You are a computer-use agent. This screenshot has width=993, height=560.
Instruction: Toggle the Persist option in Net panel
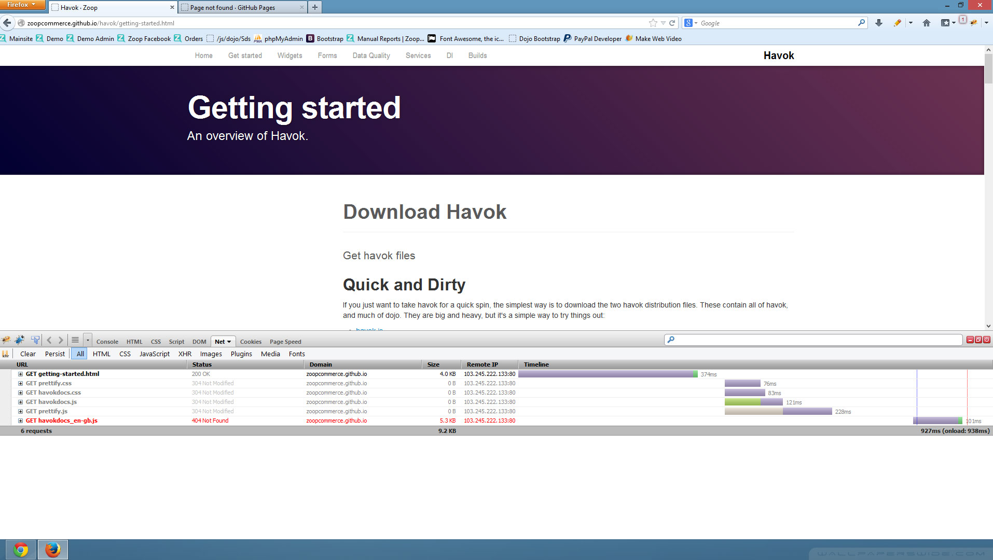coord(55,354)
